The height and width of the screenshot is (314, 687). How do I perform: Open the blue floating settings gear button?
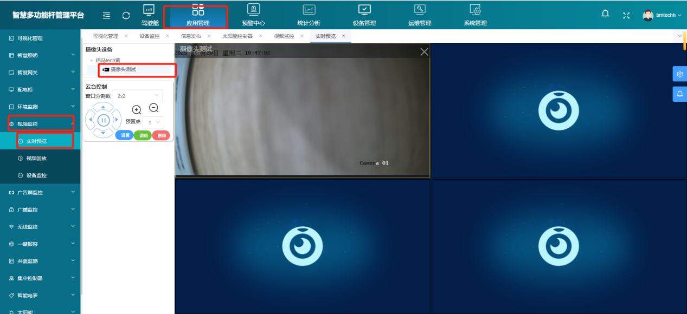[x=679, y=74]
